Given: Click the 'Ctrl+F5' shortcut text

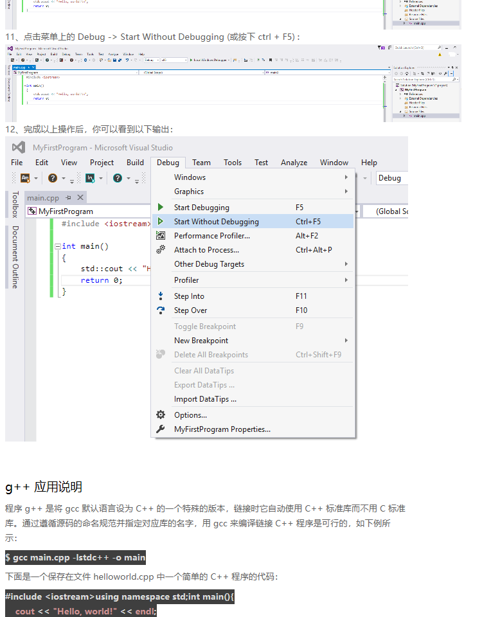Looking at the screenshot, I should [x=308, y=221].
